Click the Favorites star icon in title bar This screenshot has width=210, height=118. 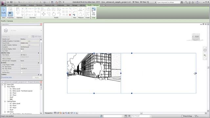coord(193,2)
